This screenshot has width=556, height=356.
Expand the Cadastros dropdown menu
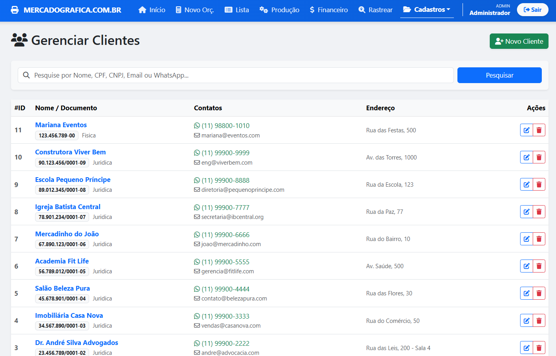click(x=427, y=9)
